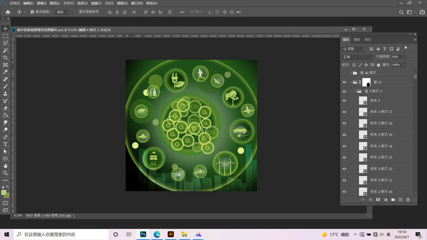
Task: Select the Rectangular Marquee tool
Action: point(5,36)
